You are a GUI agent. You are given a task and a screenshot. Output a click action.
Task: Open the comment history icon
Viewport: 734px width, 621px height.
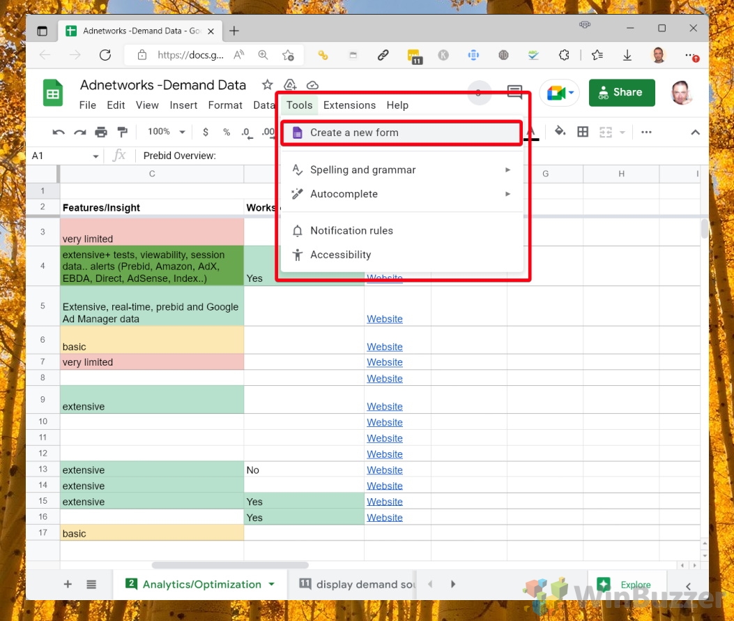514,92
